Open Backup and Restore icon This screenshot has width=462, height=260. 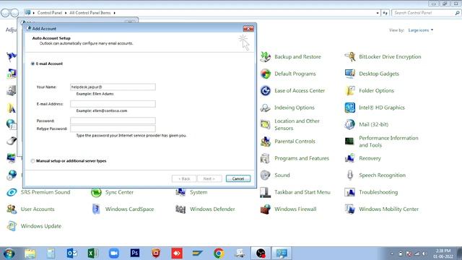pyautogui.click(x=266, y=56)
